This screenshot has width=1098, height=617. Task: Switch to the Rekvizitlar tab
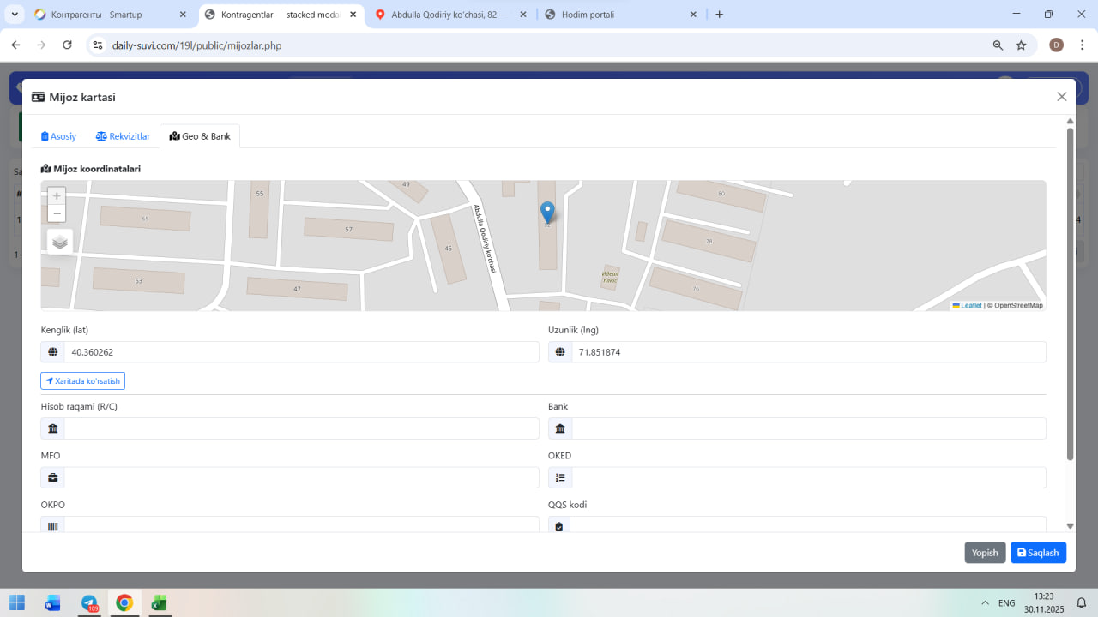pyautogui.click(x=123, y=136)
